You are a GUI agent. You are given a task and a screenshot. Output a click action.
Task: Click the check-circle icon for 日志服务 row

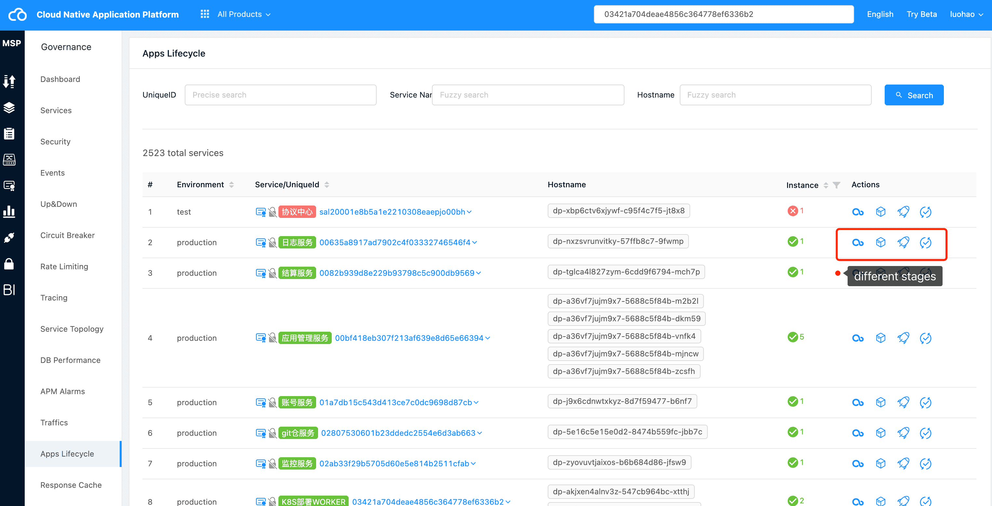point(925,242)
